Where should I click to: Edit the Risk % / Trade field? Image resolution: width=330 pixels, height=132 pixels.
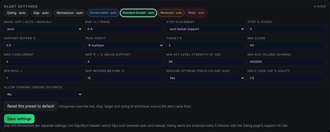click(124, 29)
